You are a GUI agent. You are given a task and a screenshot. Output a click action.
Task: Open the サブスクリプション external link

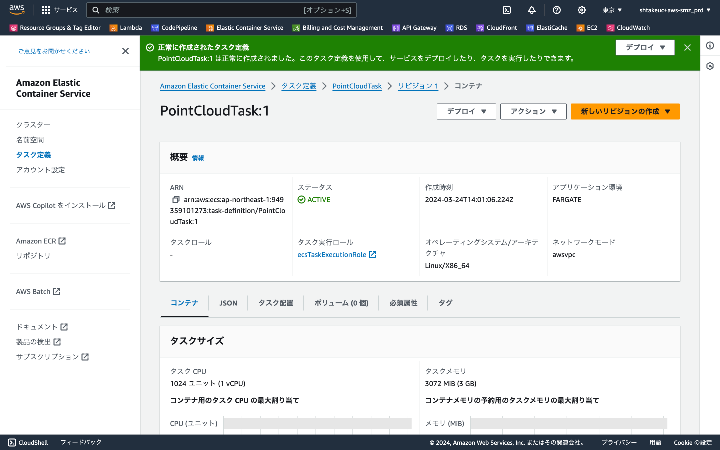click(52, 356)
